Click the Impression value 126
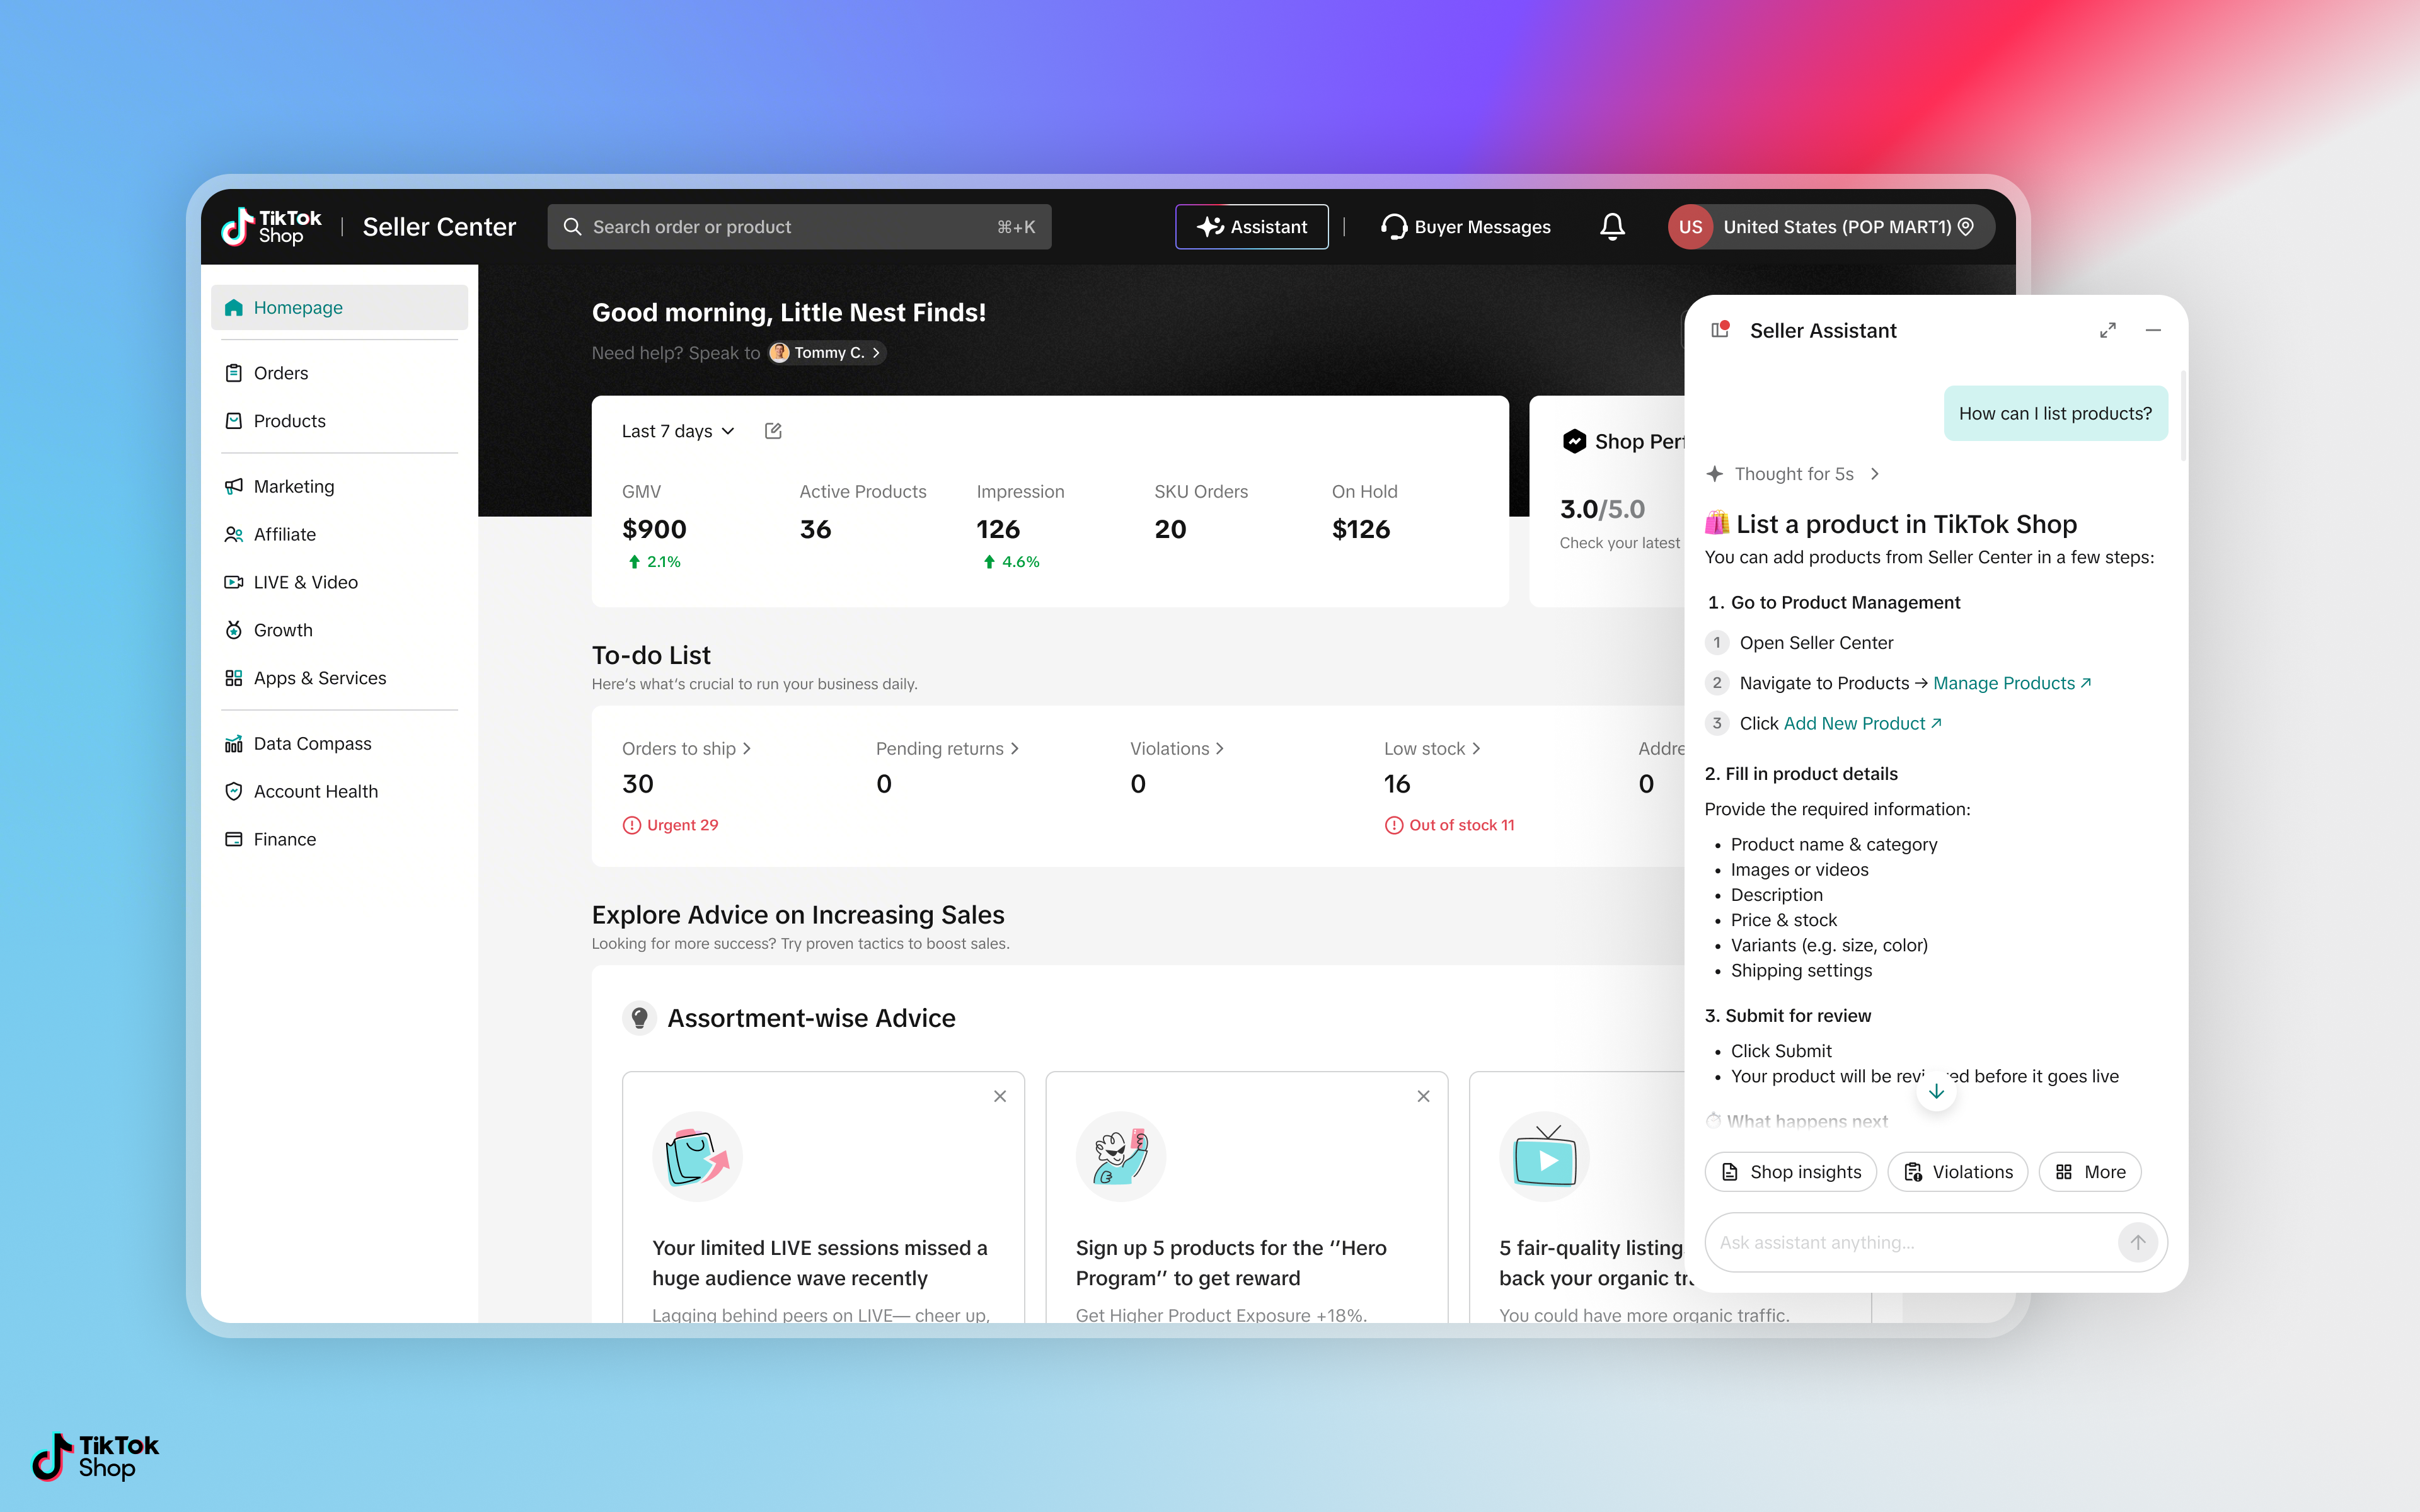The image size is (2420, 1512). pos(998,529)
